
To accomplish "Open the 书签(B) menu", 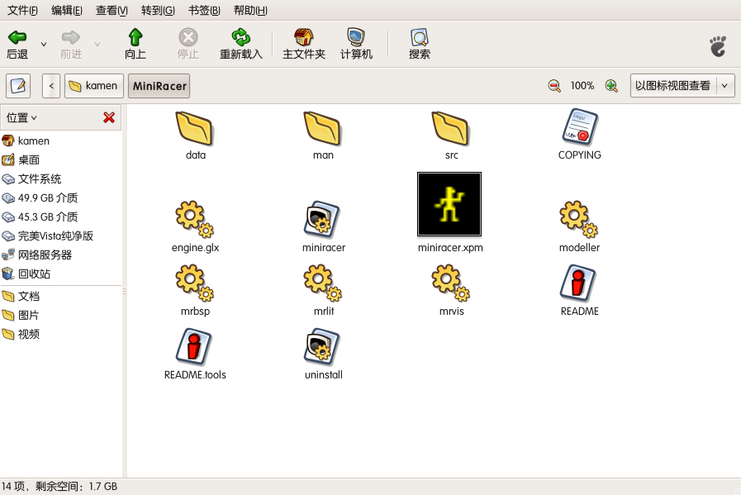I will click(204, 11).
